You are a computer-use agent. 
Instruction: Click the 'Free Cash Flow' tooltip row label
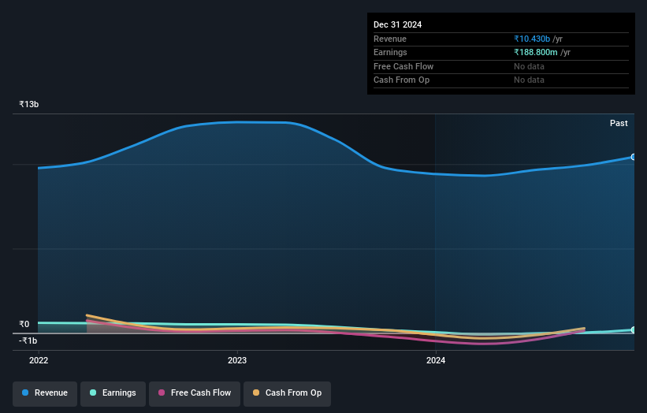tap(403, 66)
